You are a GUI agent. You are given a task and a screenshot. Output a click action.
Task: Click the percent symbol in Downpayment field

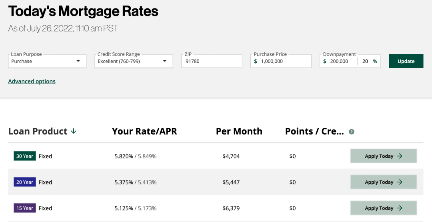point(375,61)
